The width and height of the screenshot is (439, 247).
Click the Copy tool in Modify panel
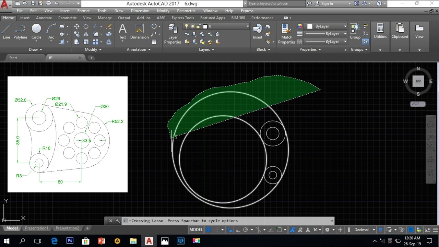pyautogui.click(x=77, y=34)
